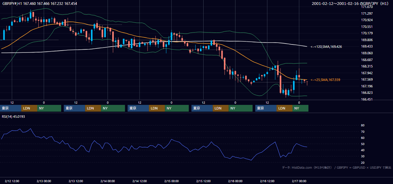Click RSI scale value 40

click(363, 150)
